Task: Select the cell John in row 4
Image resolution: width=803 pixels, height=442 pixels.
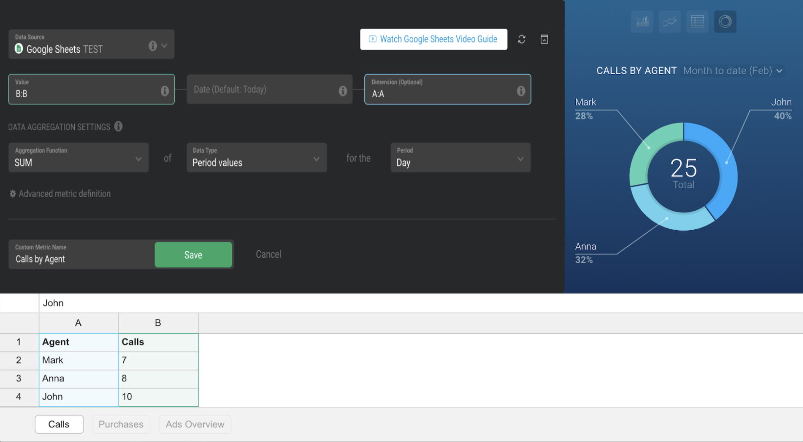Action: [79, 397]
